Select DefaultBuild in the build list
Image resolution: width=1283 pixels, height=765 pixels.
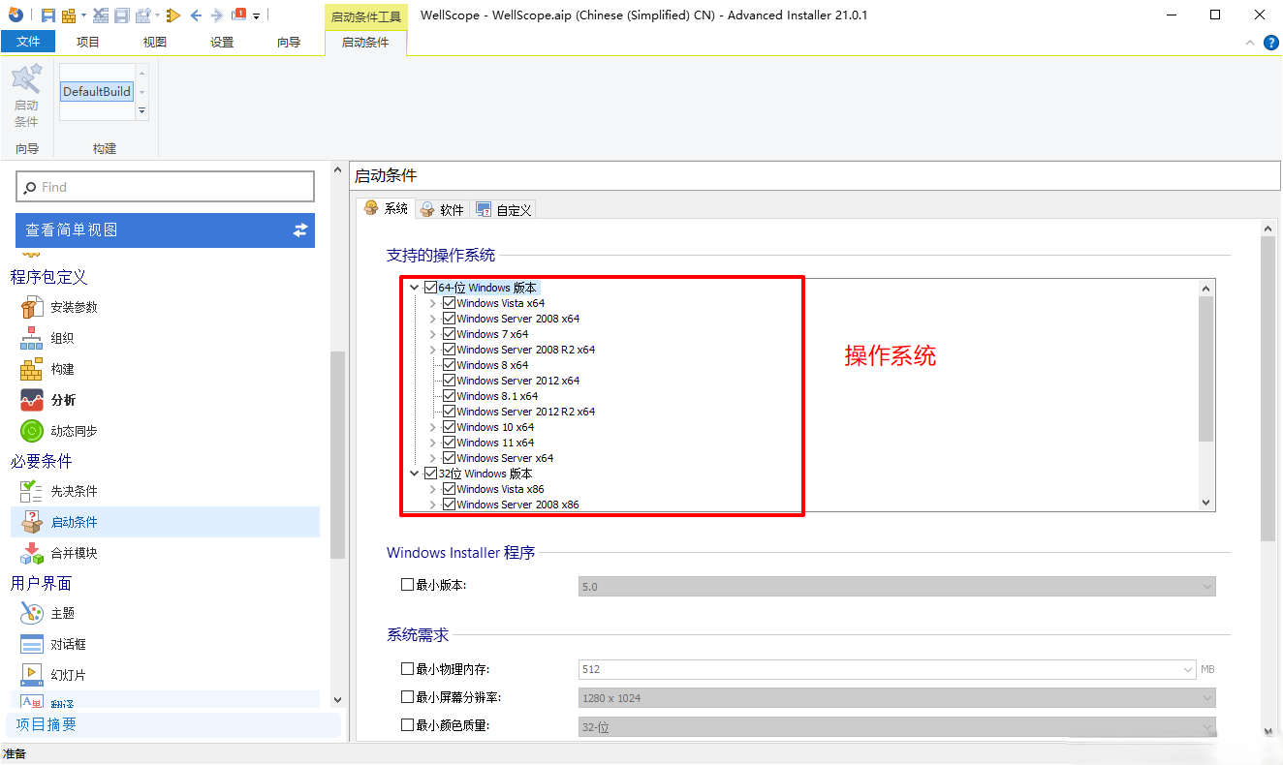pyautogui.click(x=97, y=91)
